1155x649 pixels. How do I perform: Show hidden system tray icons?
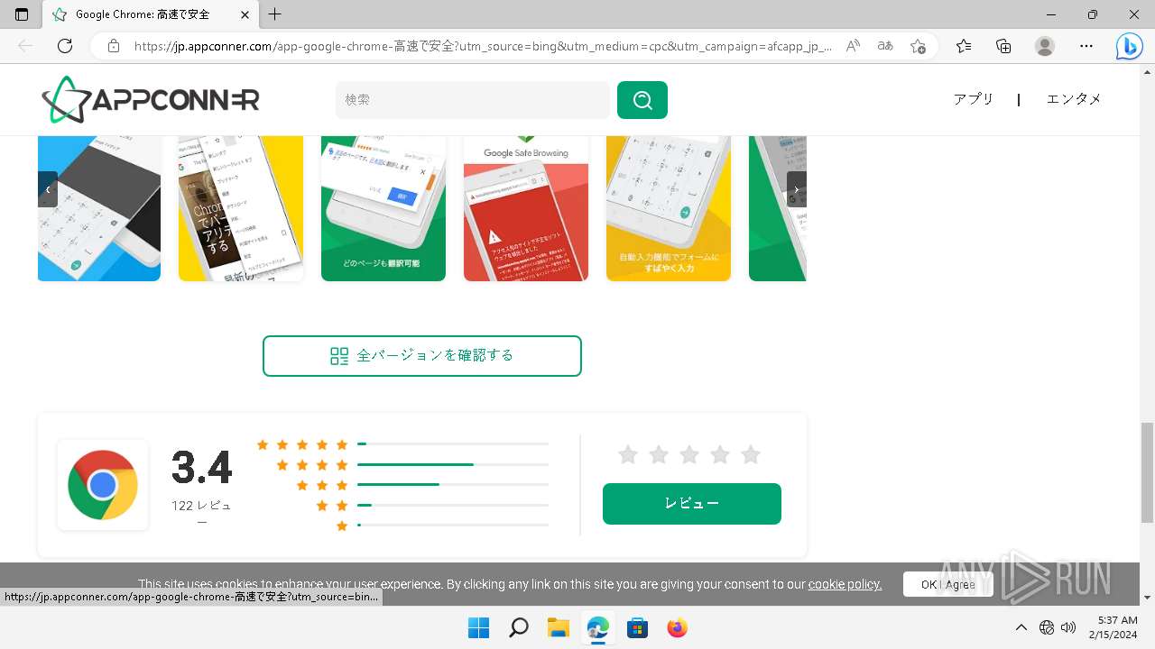coord(1021,627)
